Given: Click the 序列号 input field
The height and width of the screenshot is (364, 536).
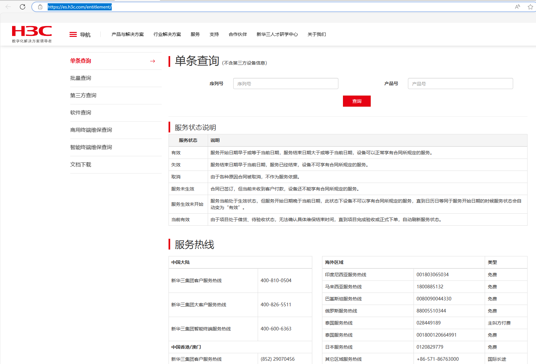Looking at the screenshot, I should (285, 83).
